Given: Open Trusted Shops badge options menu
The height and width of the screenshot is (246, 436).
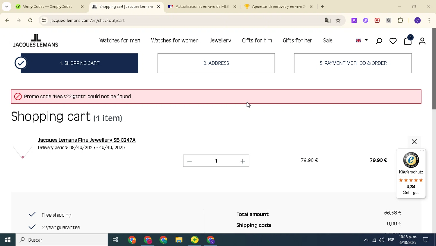Looking at the screenshot, I should coord(422,151).
